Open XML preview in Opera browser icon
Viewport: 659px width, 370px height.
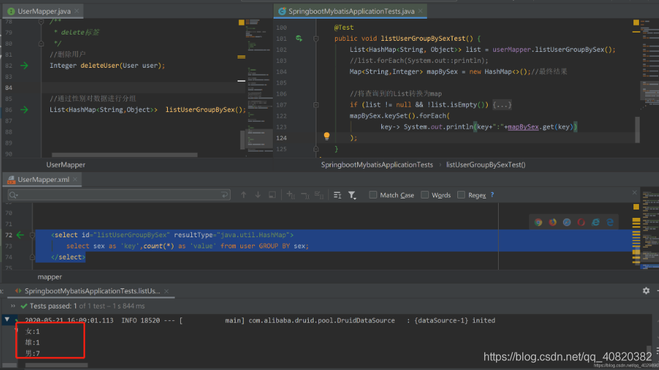[581, 222]
